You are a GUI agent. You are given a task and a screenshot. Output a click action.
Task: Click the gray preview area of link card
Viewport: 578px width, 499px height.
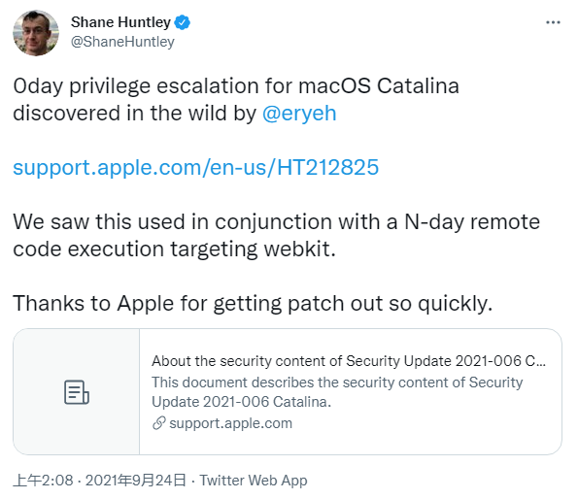click(77, 392)
